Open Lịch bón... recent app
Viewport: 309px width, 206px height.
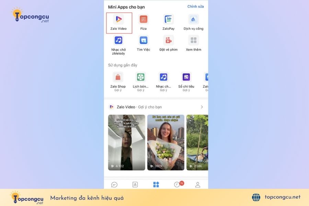coord(141,82)
